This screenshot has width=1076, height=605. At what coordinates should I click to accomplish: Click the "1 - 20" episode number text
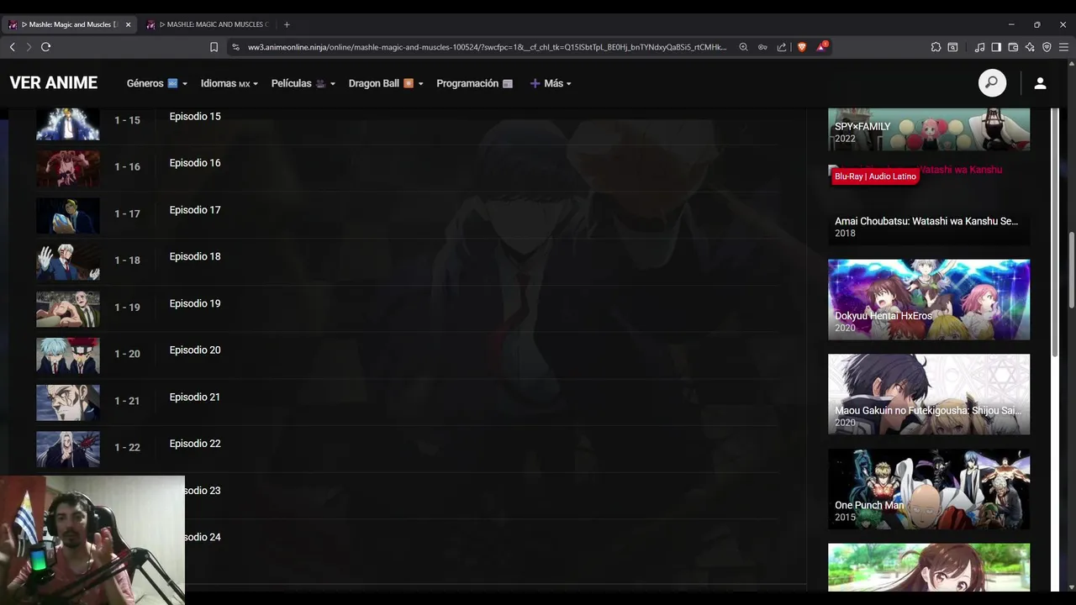pyautogui.click(x=128, y=354)
